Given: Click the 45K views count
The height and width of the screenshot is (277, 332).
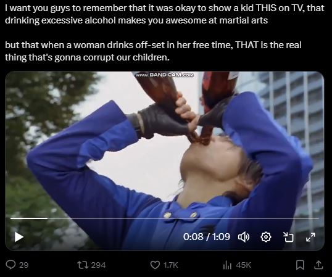Looking at the screenshot, I should pyautogui.click(x=244, y=265).
